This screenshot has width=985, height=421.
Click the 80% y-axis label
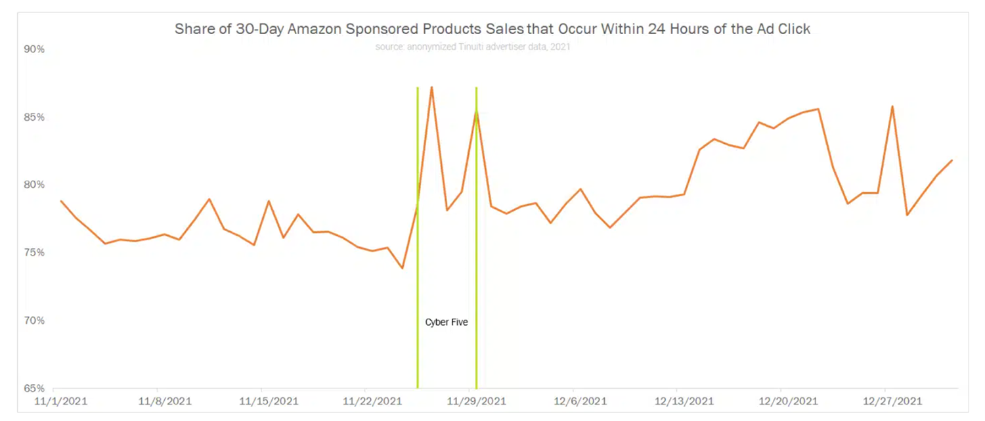(x=35, y=185)
